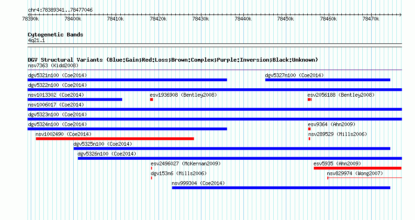Click dgv153n6 (Mills2006) variant label
415x220 pixels.
click(x=179, y=173)
